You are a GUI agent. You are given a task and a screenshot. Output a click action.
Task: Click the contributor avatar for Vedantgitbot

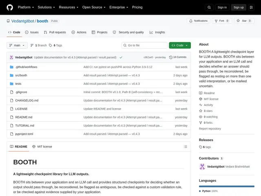202,167
